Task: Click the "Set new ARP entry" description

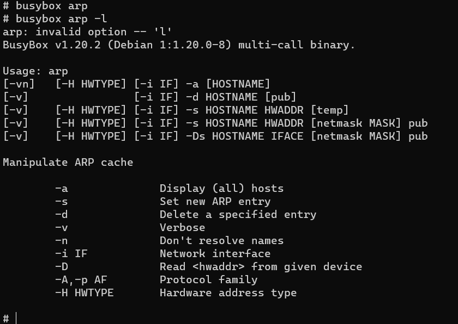Action: [215, 202]
